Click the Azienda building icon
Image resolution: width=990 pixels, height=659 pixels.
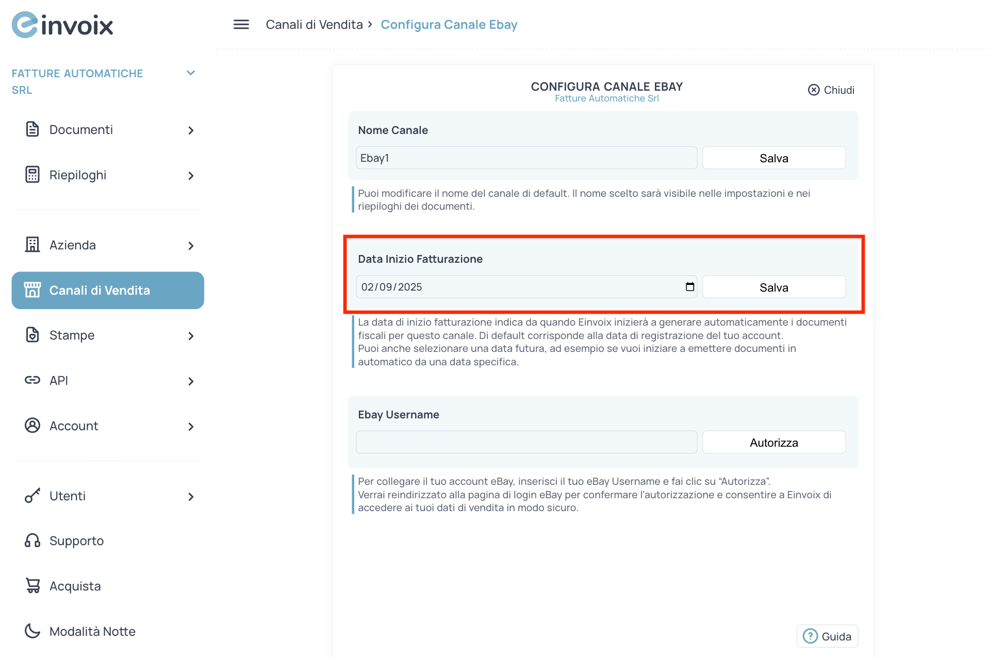pos(32,245)
